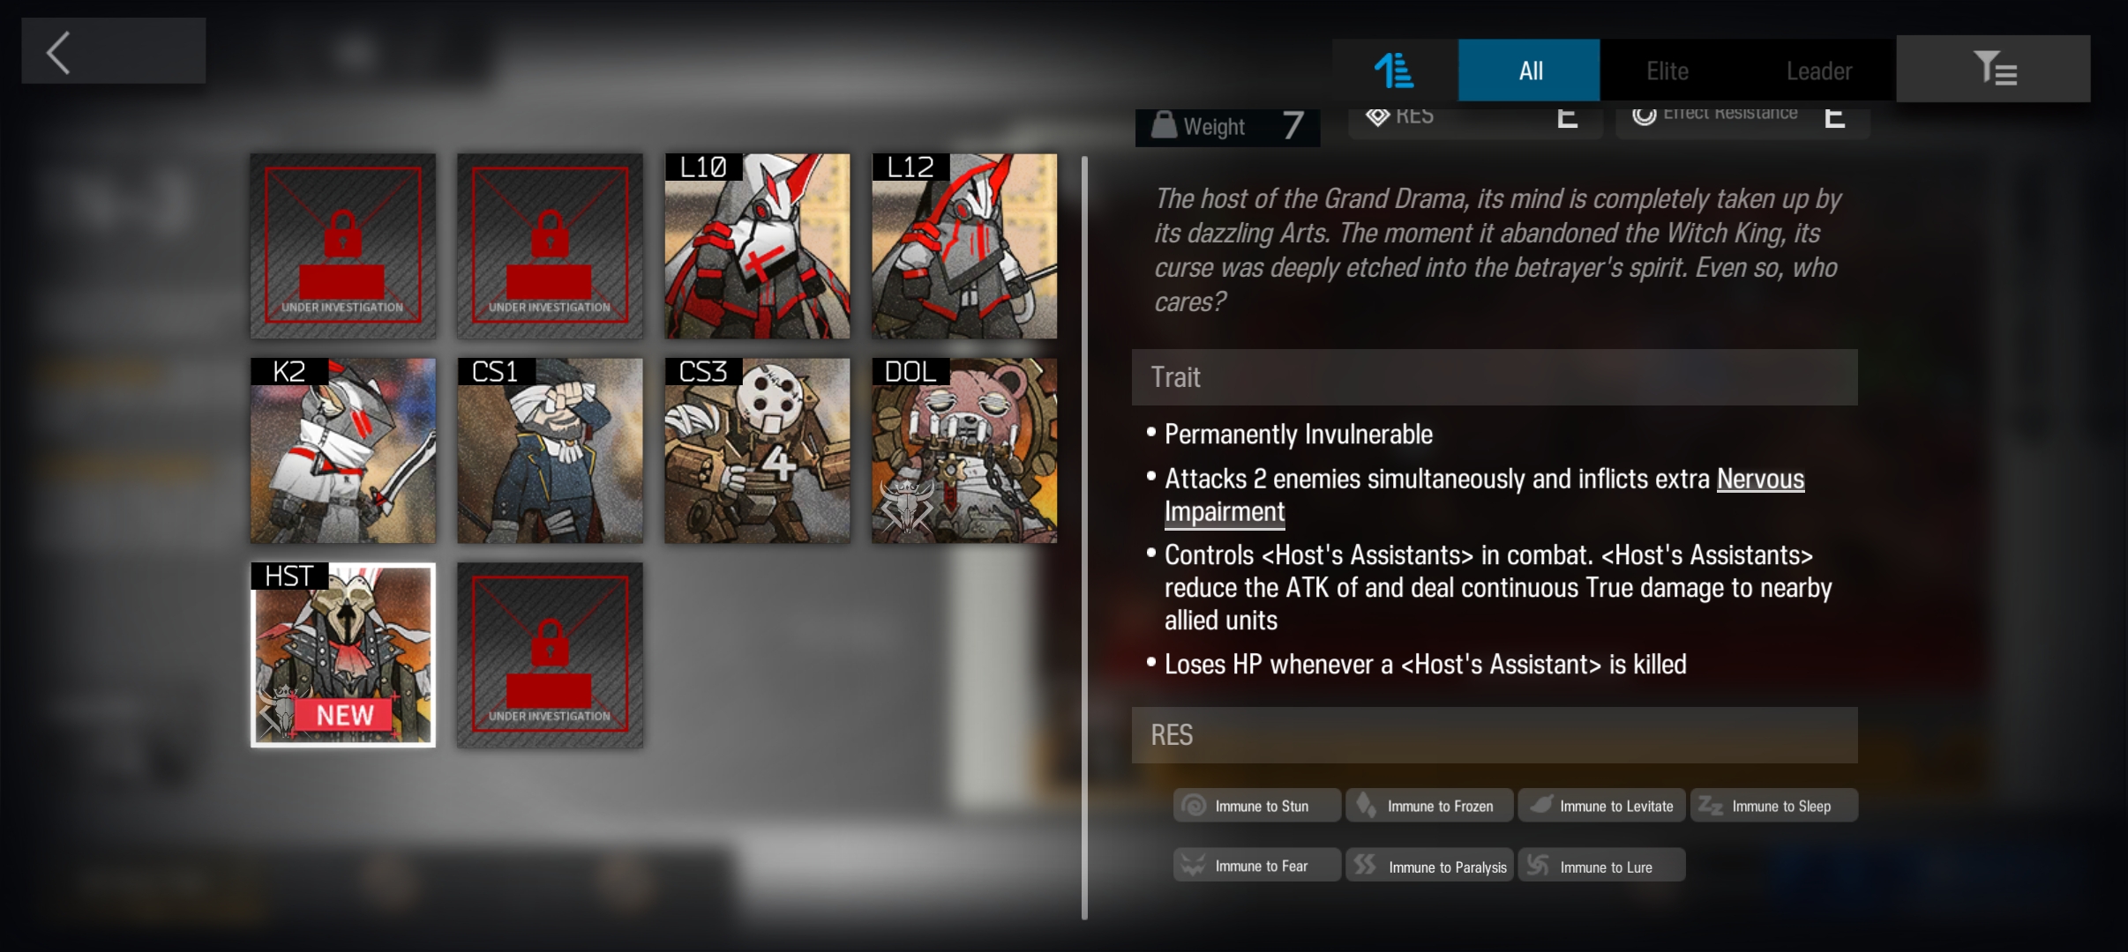Viewport: 2128px width, 952px height.
Task: Go back using the left arrow
Action: [113, 51]
